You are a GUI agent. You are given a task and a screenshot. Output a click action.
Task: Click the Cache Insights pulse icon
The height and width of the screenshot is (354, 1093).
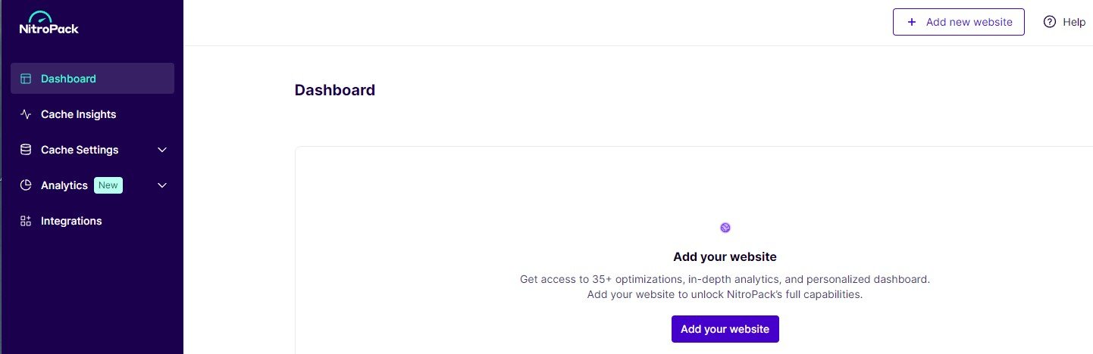coord(26,114)
